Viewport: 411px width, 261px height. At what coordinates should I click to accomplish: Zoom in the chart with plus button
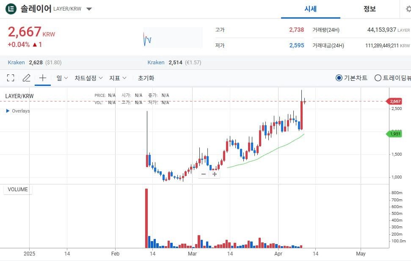click(x=215, y=174)
